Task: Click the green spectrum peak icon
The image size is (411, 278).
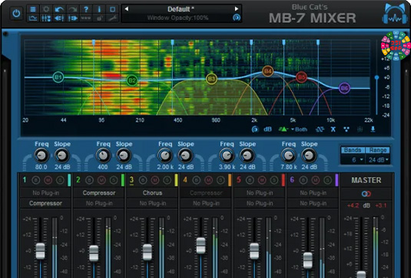Action: point(283,129)
